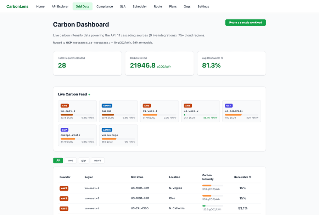The width and height of the screenshot is (319, 215).
Task: Click the US-CAL-CISO grid zone cell
Action: point(140,208)
